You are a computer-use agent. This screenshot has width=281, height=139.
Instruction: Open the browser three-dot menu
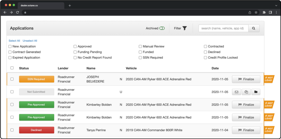(x=276, y=12)
